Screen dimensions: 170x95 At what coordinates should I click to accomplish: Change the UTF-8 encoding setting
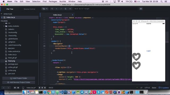[x=147, y=88]
